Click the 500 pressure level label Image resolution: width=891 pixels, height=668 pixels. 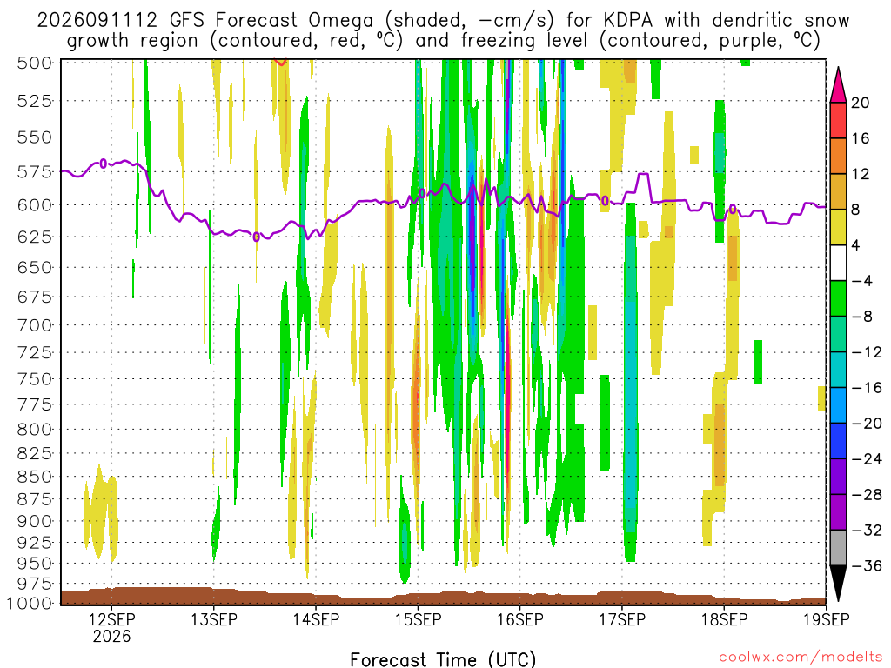click(35, 63)
